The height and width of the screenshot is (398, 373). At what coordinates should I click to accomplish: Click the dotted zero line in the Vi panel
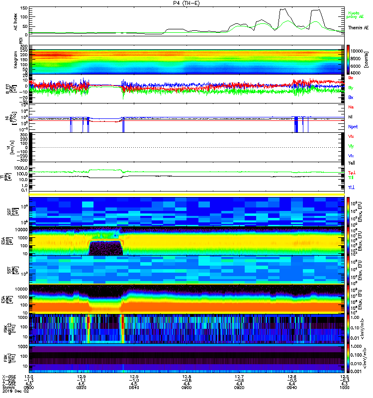click(186, 147)
